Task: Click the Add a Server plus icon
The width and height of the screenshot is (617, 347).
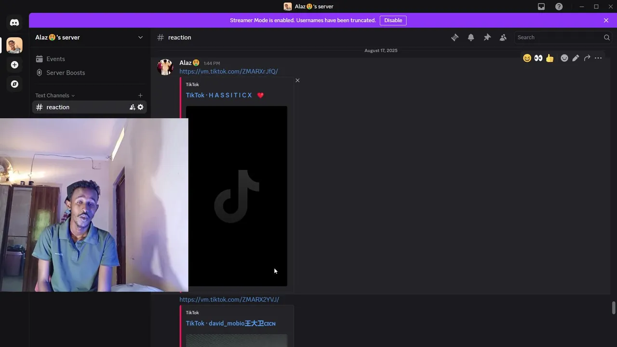Action: tap(14, 65)
